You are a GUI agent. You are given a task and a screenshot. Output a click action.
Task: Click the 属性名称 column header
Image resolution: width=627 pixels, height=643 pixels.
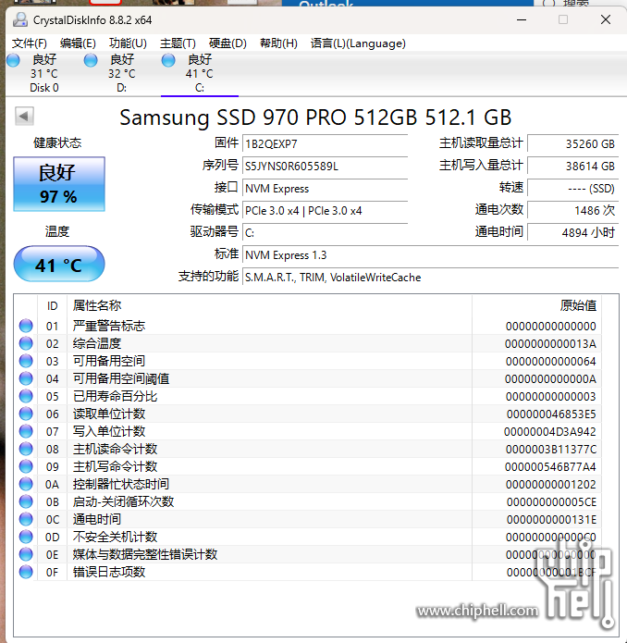(269, 306)
